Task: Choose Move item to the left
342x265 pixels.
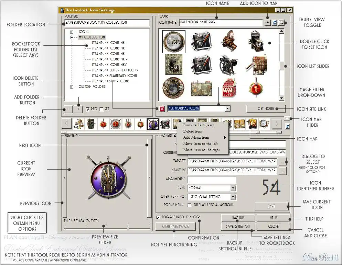Action: 203,143
